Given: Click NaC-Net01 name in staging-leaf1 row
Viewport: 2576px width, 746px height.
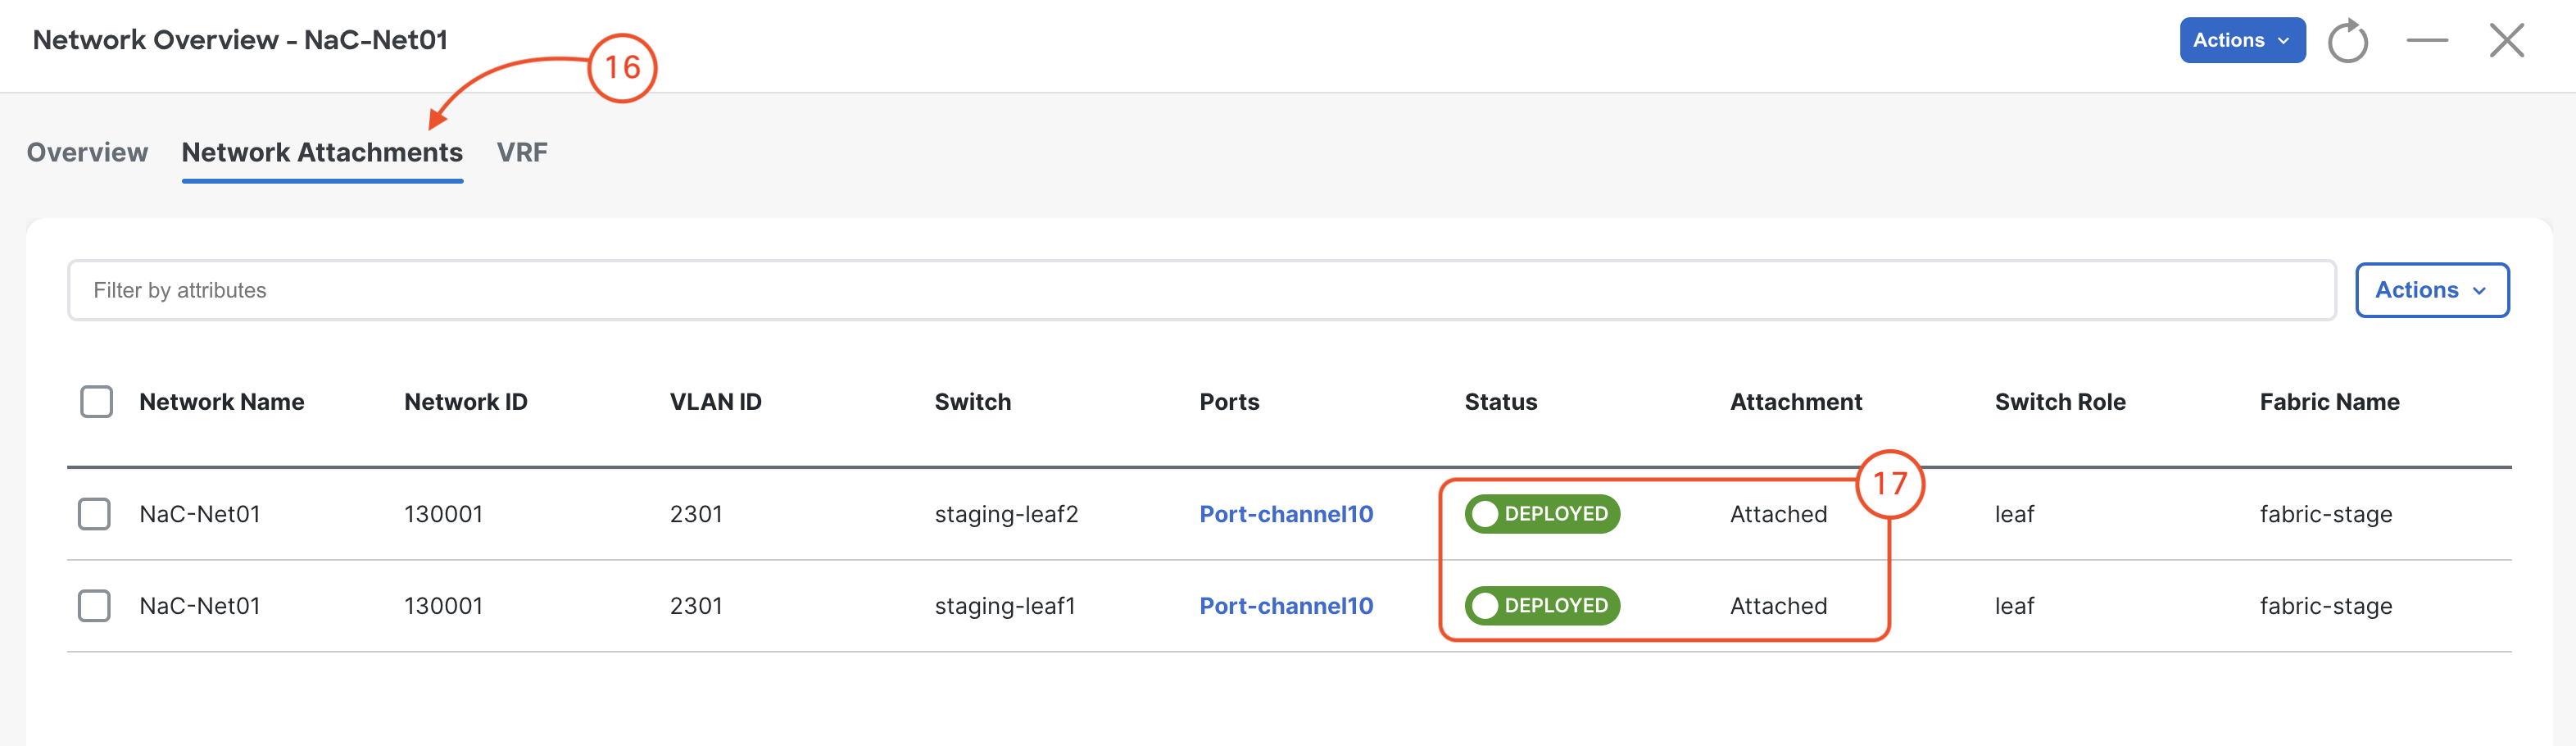Looking at the screenshot, I should 200,606.
